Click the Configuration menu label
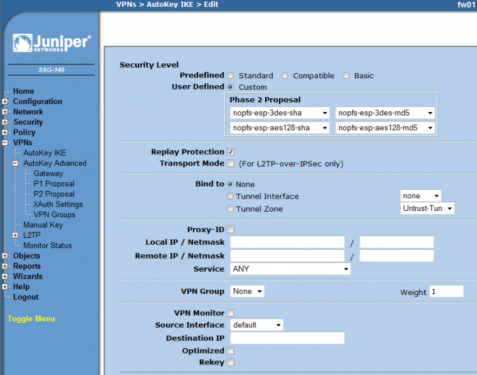The image size is (477, 375). 38,101
